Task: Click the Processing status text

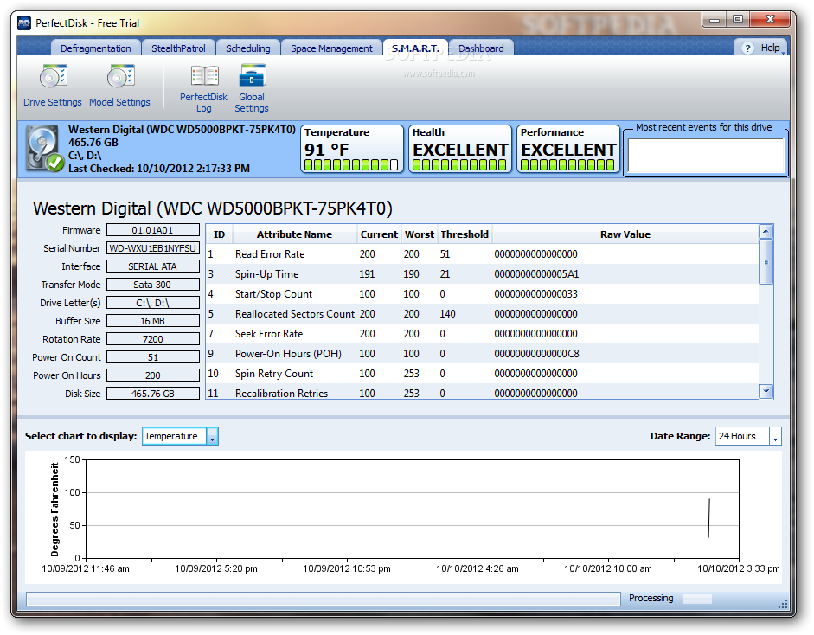Action: tap(651, 598)
